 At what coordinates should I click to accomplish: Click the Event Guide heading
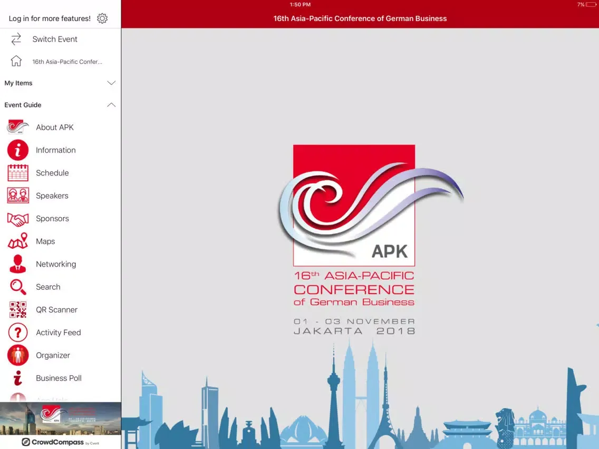(23, 105)
